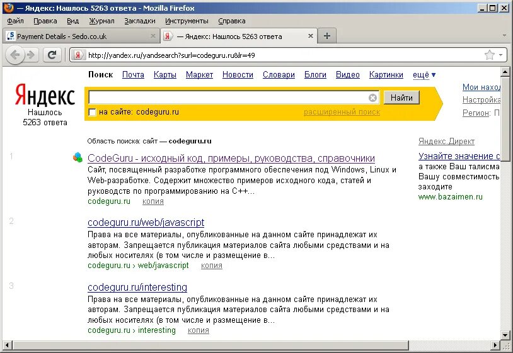Click the Firefox icon in the title bar
This screenshot has width=513, height=353.
(x=9, y=7)
